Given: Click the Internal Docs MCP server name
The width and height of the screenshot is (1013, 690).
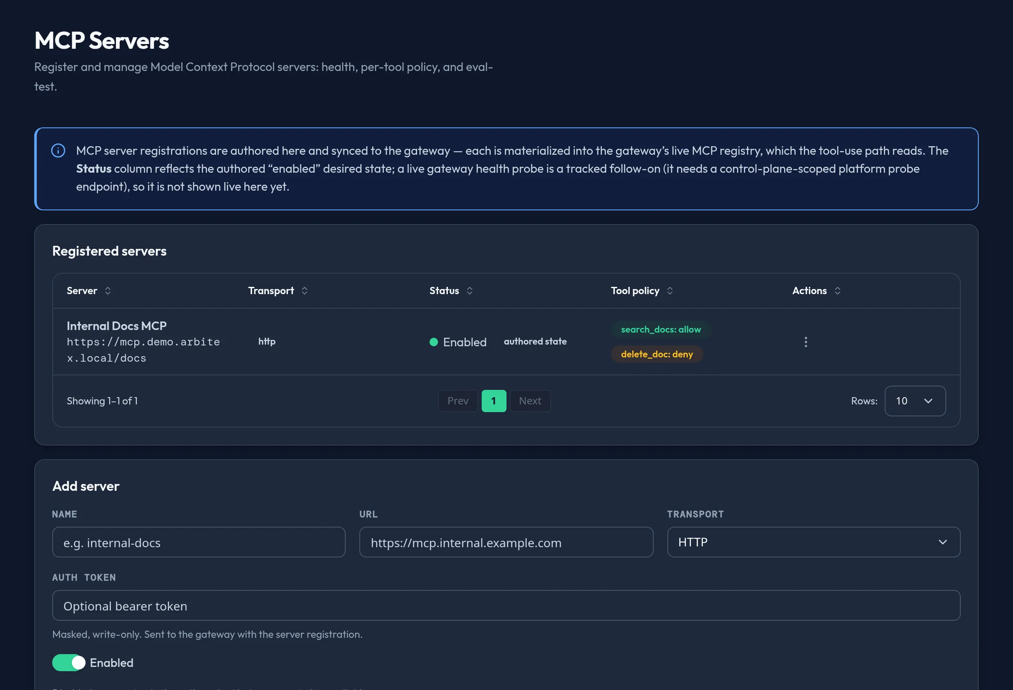Looking at the screenshot, I should point(116,326).
